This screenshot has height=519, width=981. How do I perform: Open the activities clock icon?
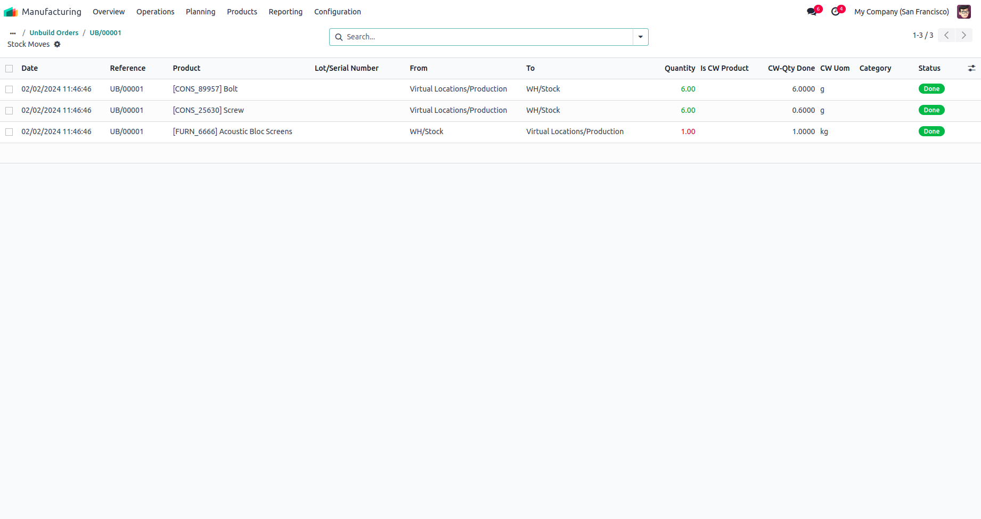[836, 12]
